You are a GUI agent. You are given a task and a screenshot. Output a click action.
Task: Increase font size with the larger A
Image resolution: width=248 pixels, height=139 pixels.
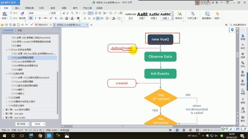pos(64,13)
